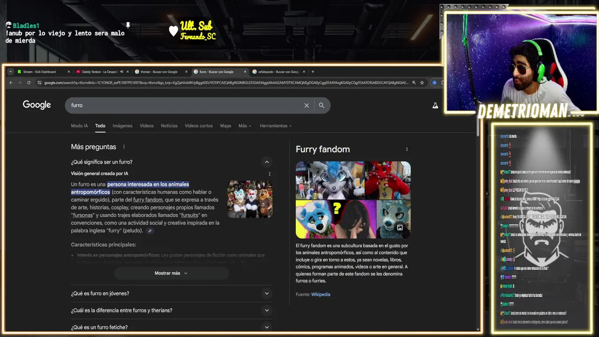The width and height of the screenshot is (599, 337).
Task: Close the therian search tab
Action: [186, 72]
